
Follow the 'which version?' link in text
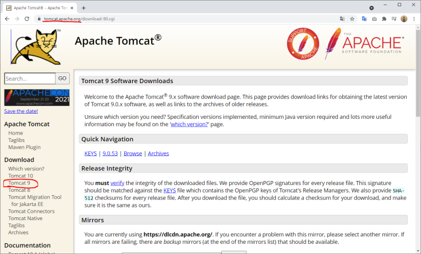tap(189, 124)
